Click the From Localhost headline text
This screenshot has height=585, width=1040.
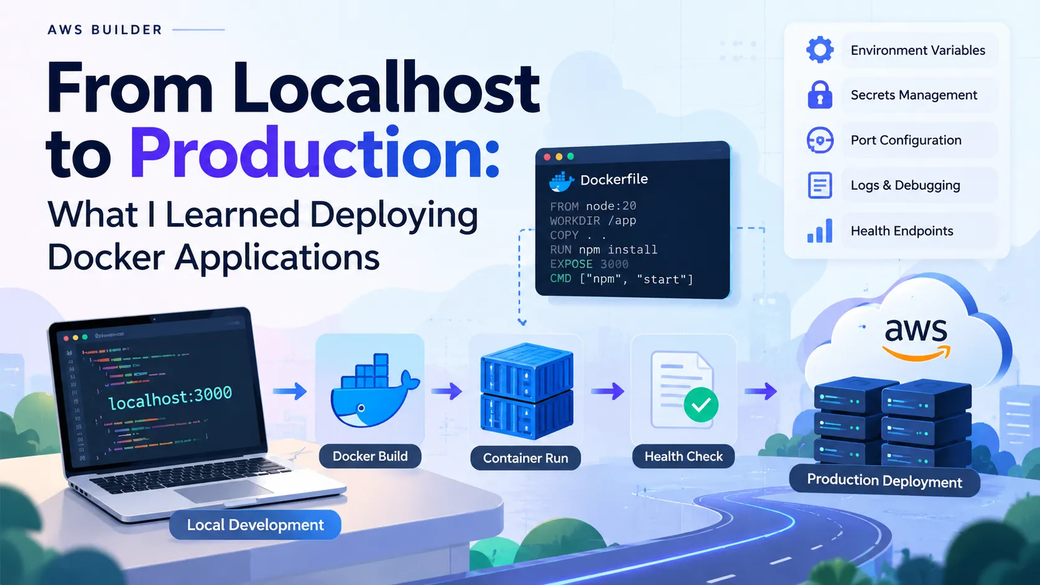click(x=294, y=88)
